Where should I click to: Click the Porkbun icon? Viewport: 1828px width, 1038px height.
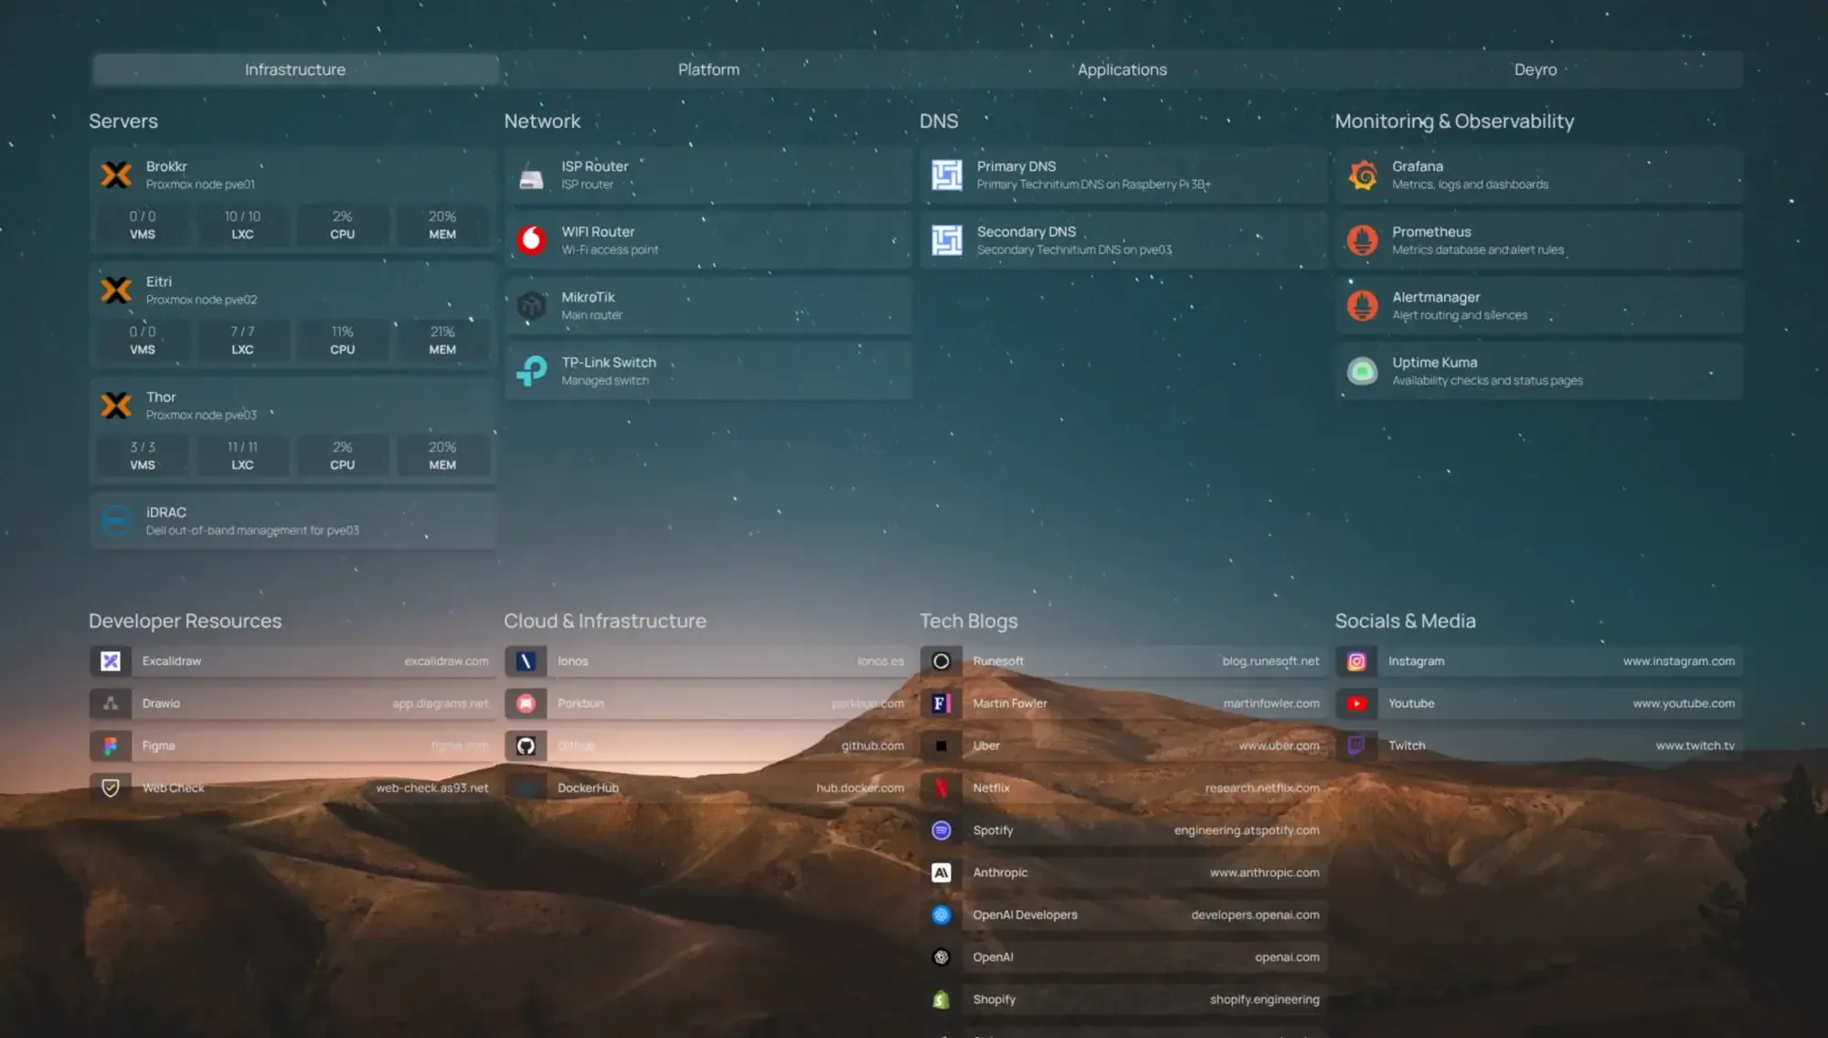[526, 703]
